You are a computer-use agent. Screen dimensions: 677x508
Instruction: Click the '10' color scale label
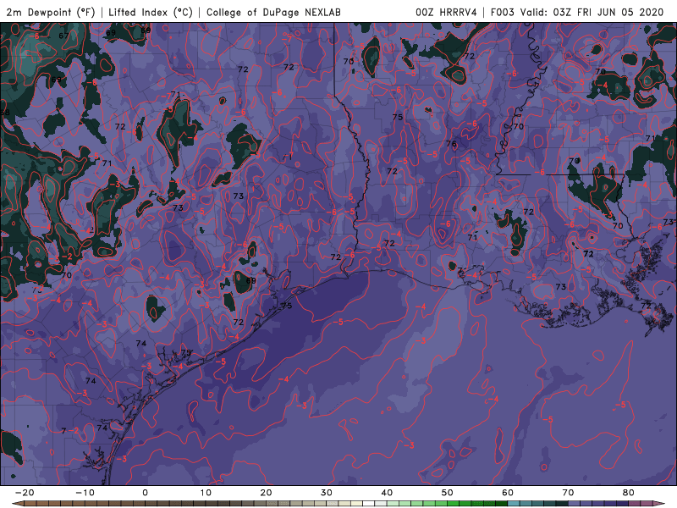click(x=206, y=493)
